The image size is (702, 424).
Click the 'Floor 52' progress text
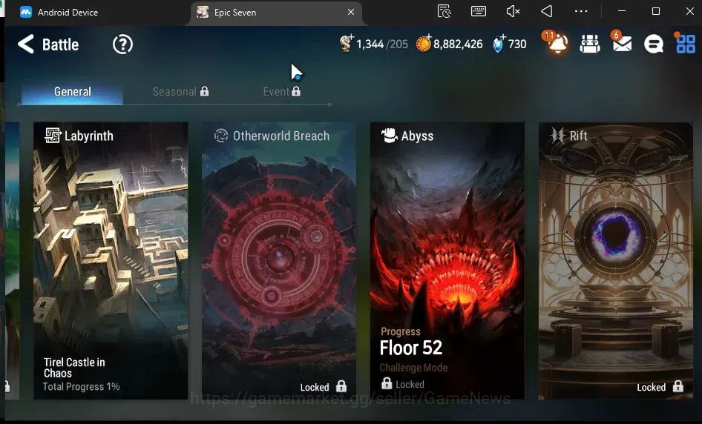(410, 348)
